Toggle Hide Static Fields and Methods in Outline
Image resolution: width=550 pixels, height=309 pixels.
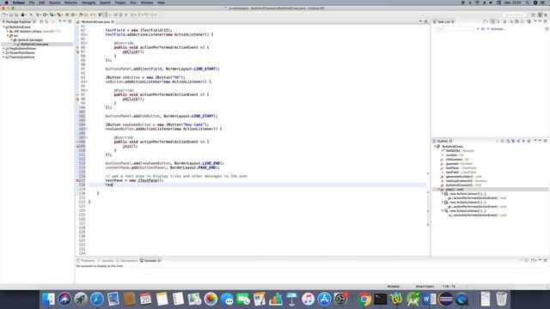[518, 141]
